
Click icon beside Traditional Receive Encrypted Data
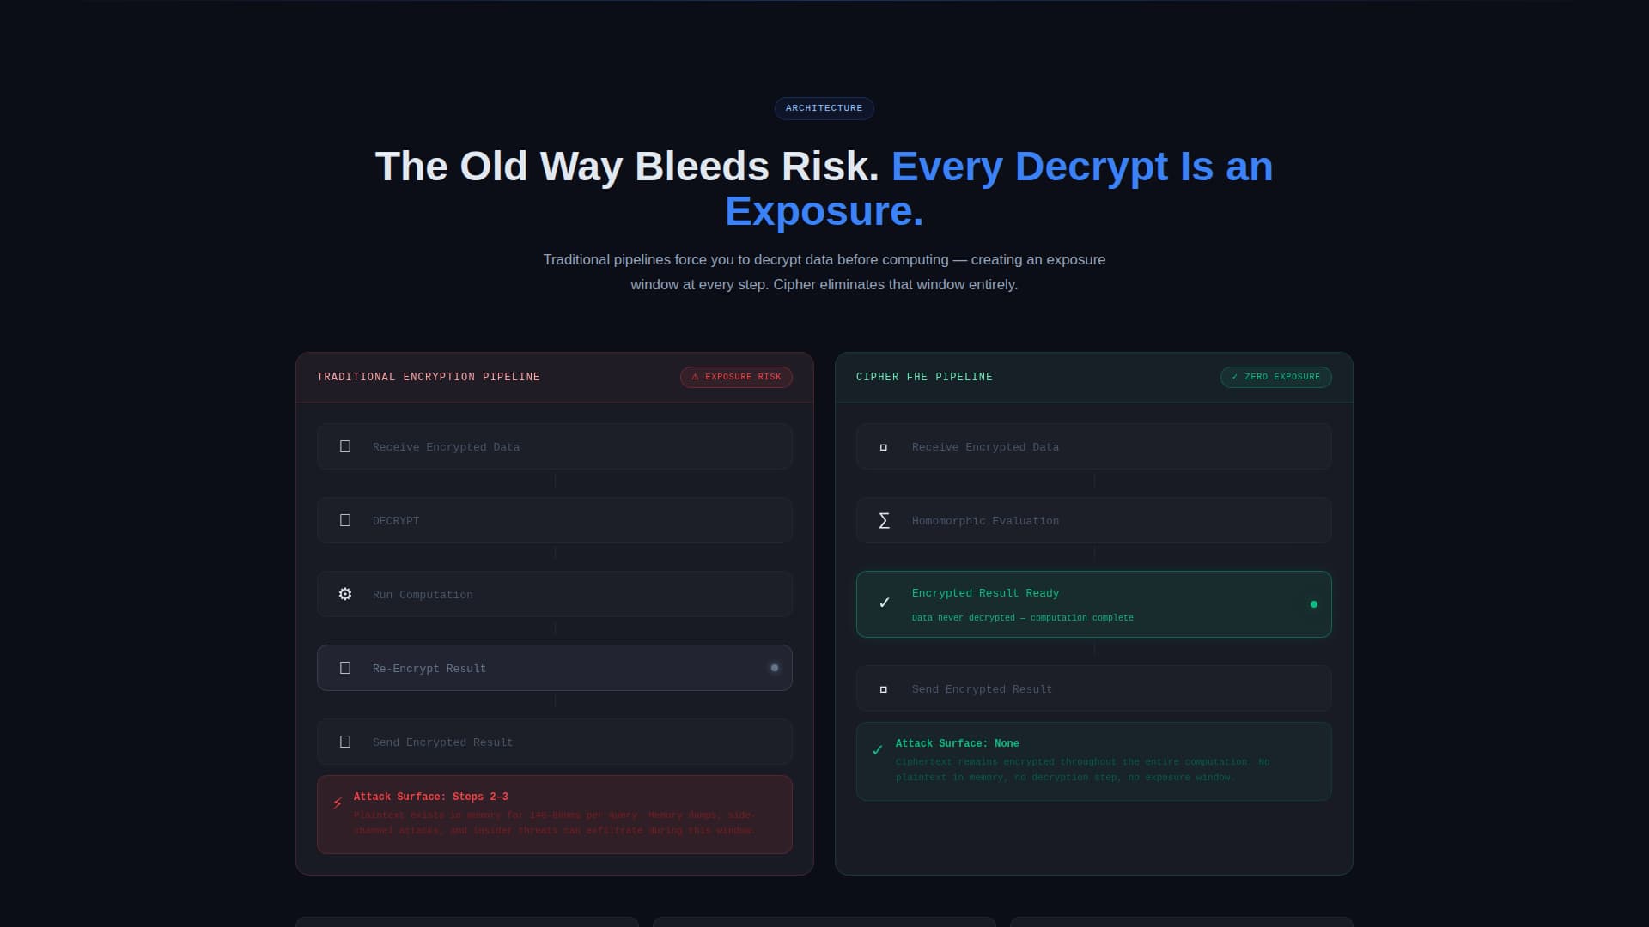(x=345, y=446)
